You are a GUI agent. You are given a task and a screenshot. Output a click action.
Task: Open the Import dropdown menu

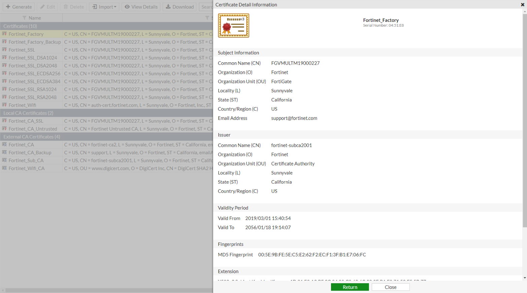point(104,7)
